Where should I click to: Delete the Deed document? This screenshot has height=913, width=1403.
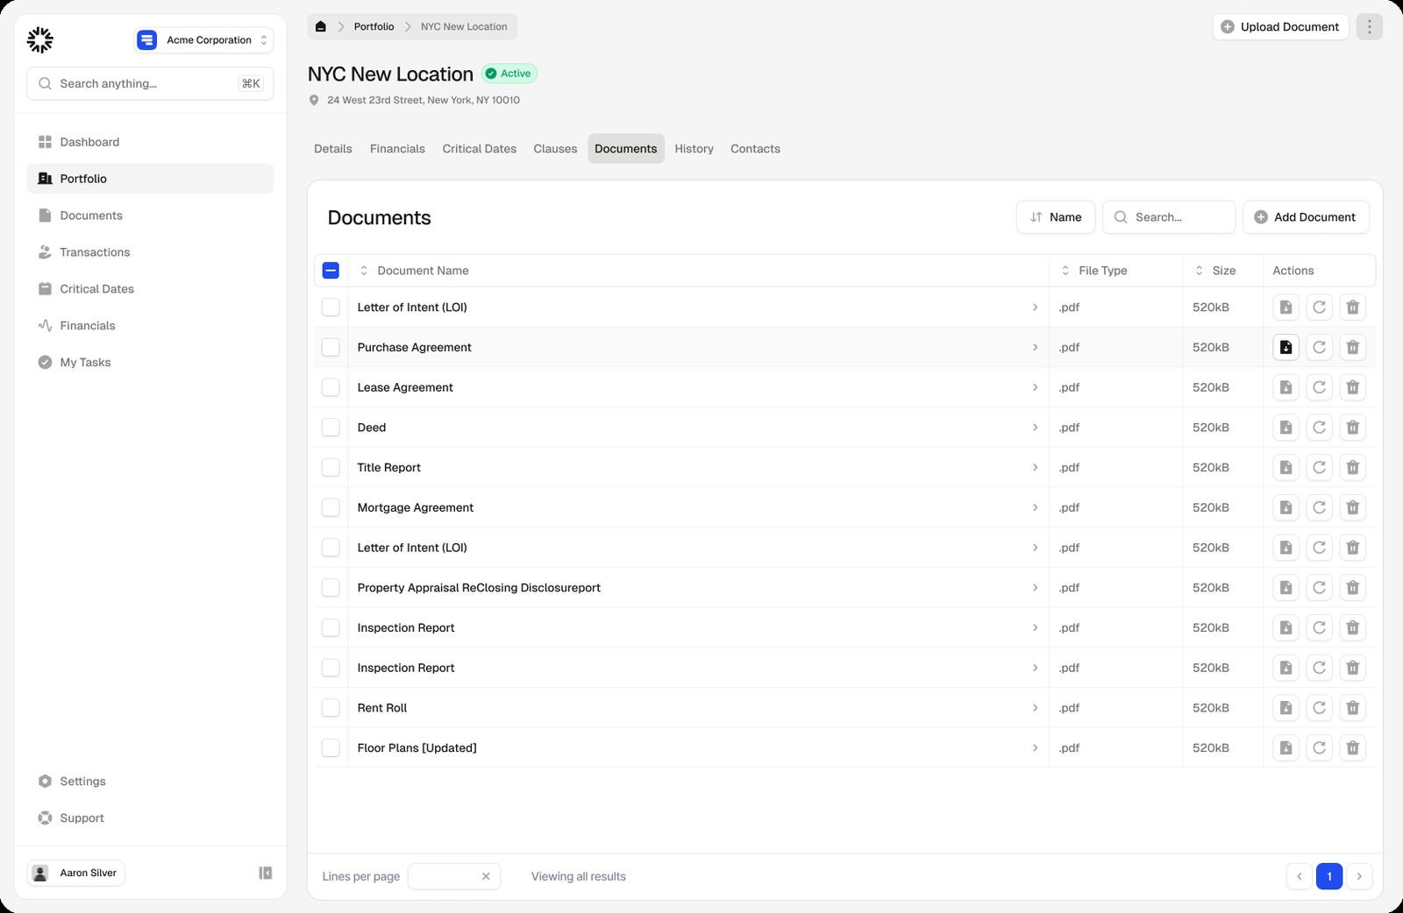click(1353, 428)
